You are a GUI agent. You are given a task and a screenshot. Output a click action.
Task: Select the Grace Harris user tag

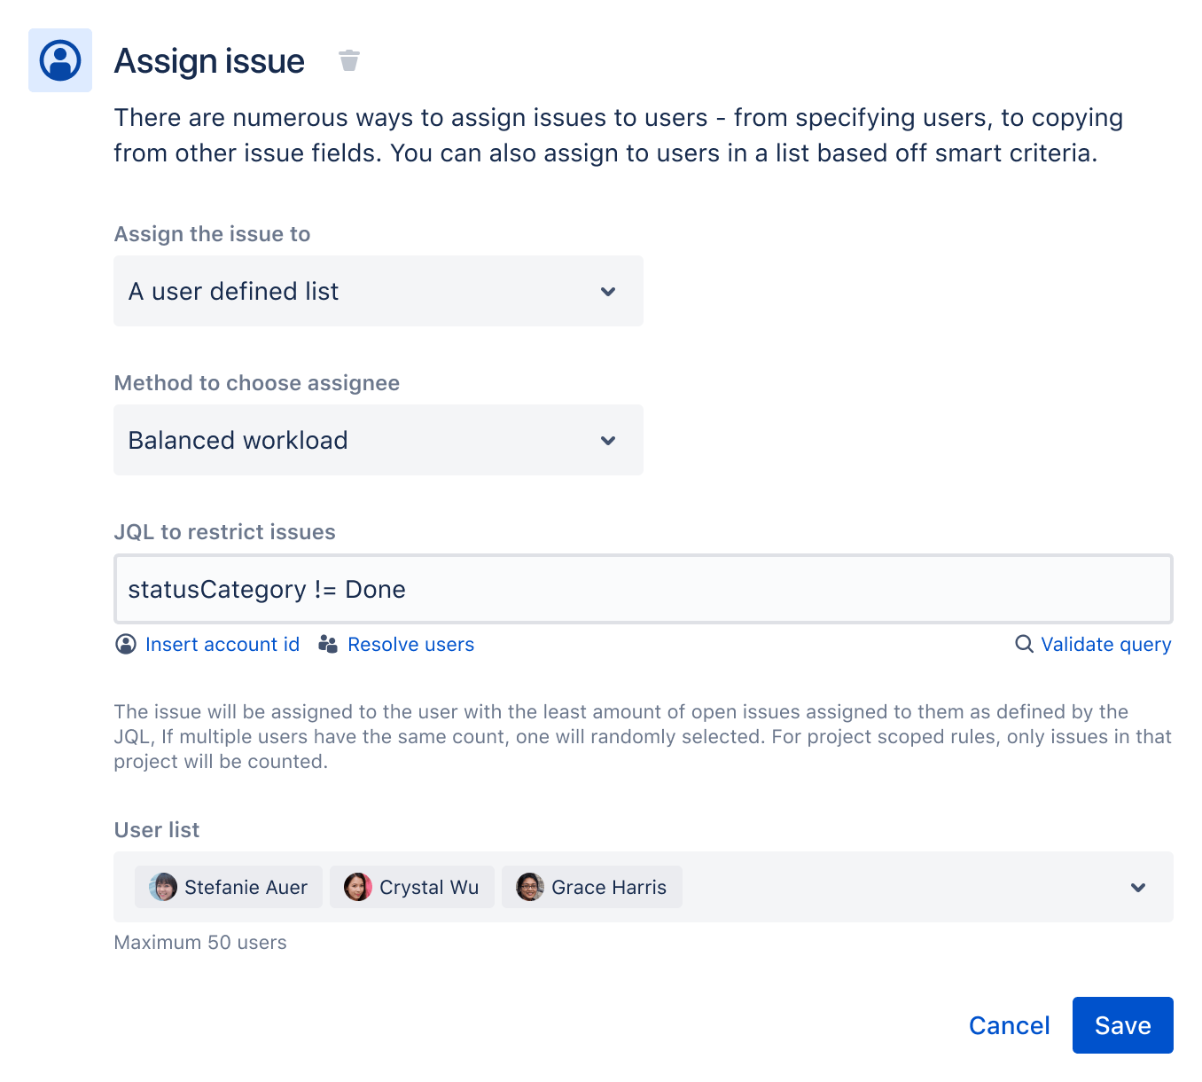click(592, 887)
